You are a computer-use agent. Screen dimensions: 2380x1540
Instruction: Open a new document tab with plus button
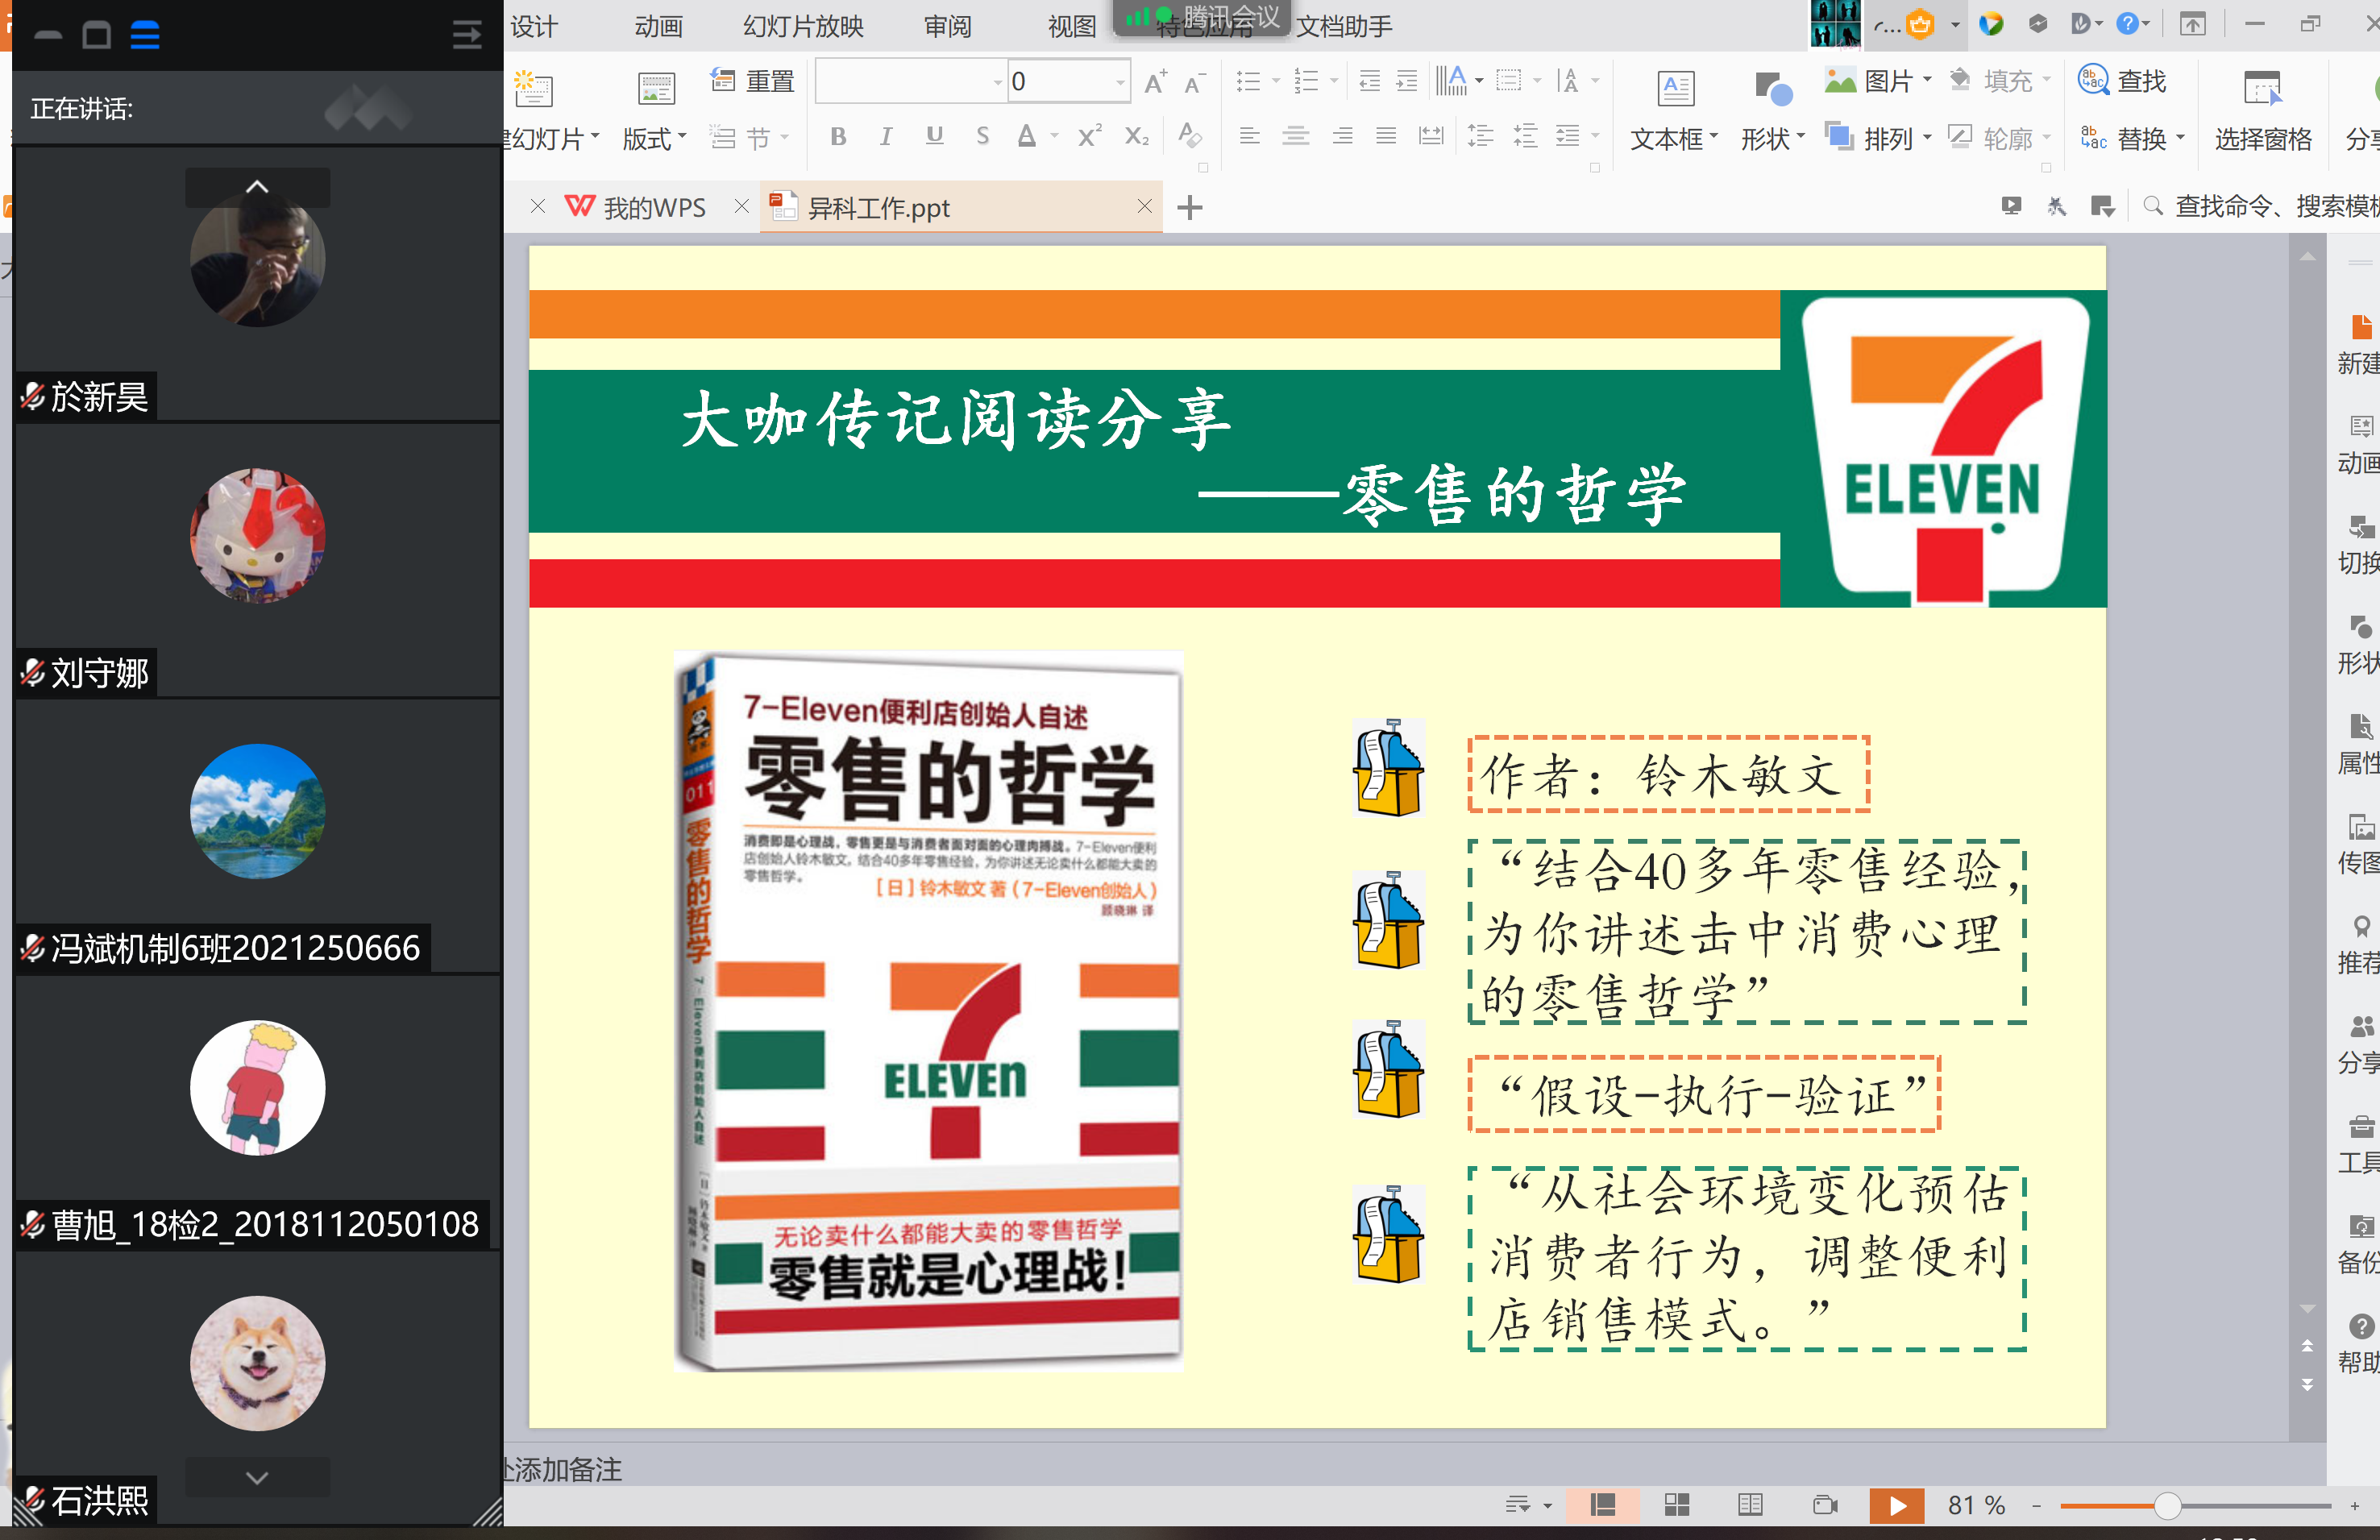pos(1189,207)
